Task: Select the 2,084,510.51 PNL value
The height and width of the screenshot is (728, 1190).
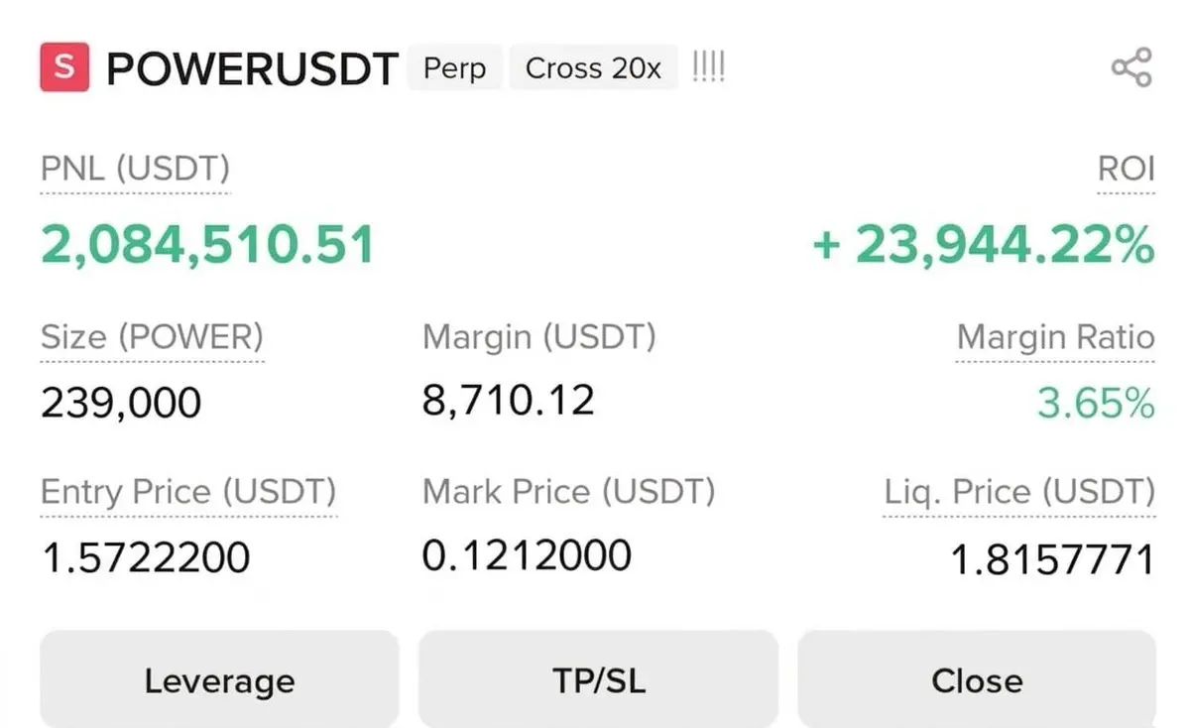Action: 207,245
